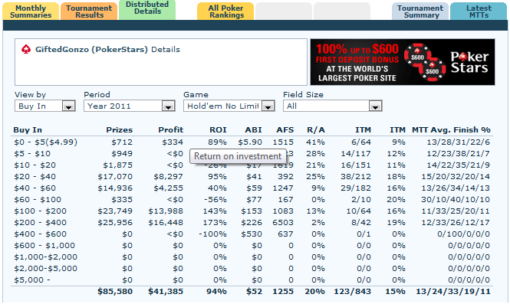
Task: Select the Distributed Details tab
Action: [x=147, y=10]
